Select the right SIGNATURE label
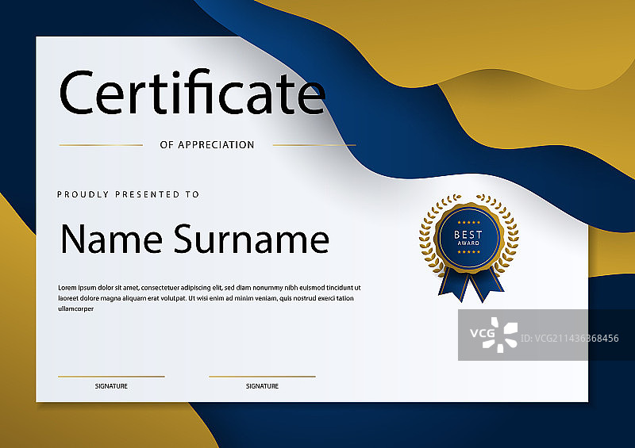This screenshot has height=448, width=635. [x=262, y=386]
